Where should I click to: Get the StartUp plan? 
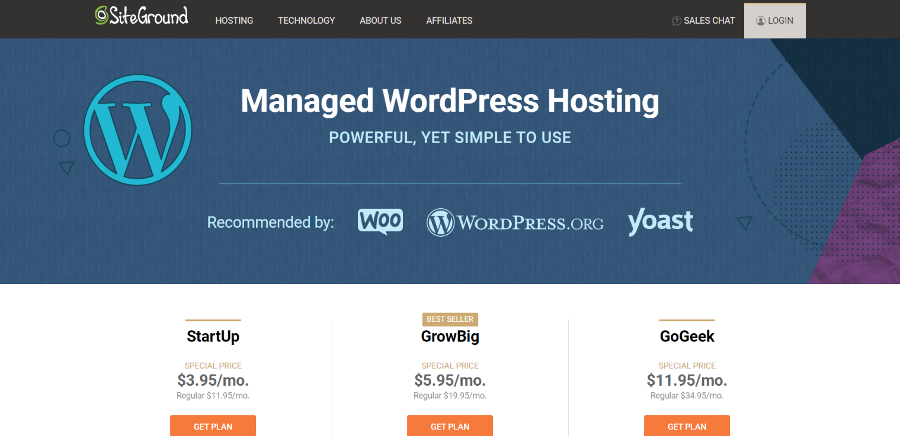pos(213,425)
